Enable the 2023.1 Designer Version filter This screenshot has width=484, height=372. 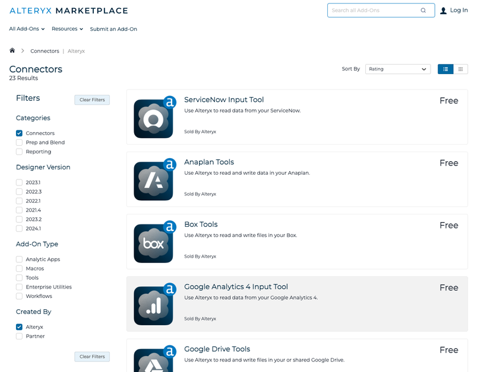(x=18, y=182)
